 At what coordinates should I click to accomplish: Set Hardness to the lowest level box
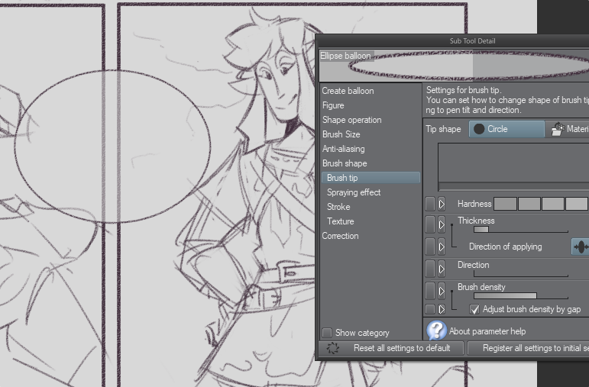505,204
